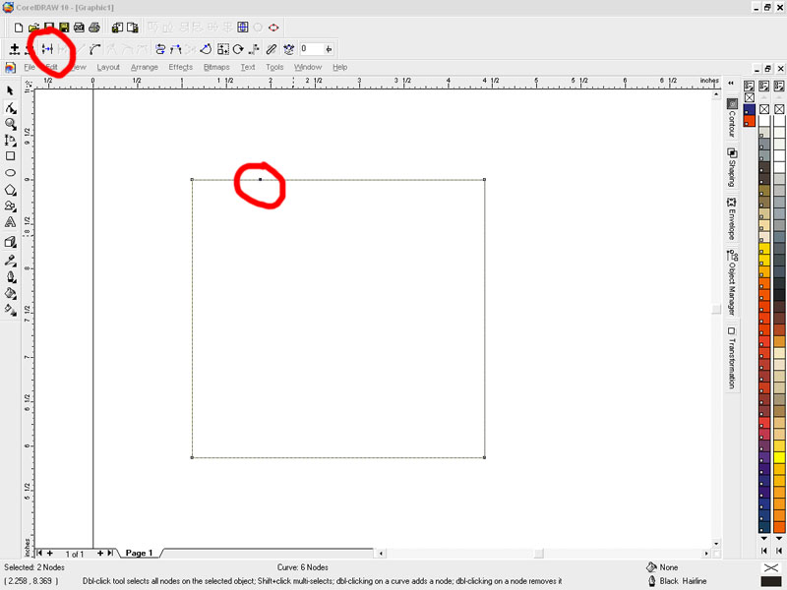Click the top-middle node on the square
The image size is (787, 590).
click(x=260, y=179)
